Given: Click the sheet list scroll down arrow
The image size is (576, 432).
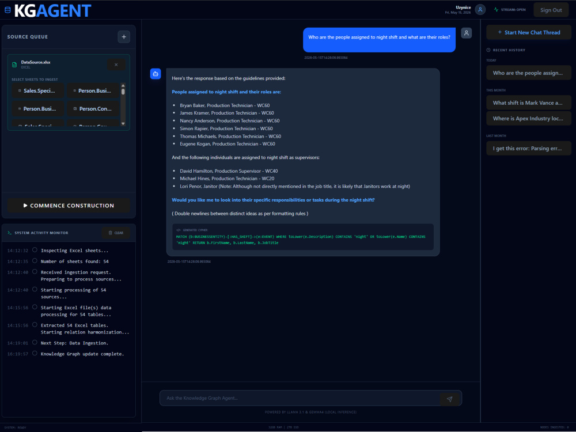Looking at the screenshot, I should tap(123, 124).
